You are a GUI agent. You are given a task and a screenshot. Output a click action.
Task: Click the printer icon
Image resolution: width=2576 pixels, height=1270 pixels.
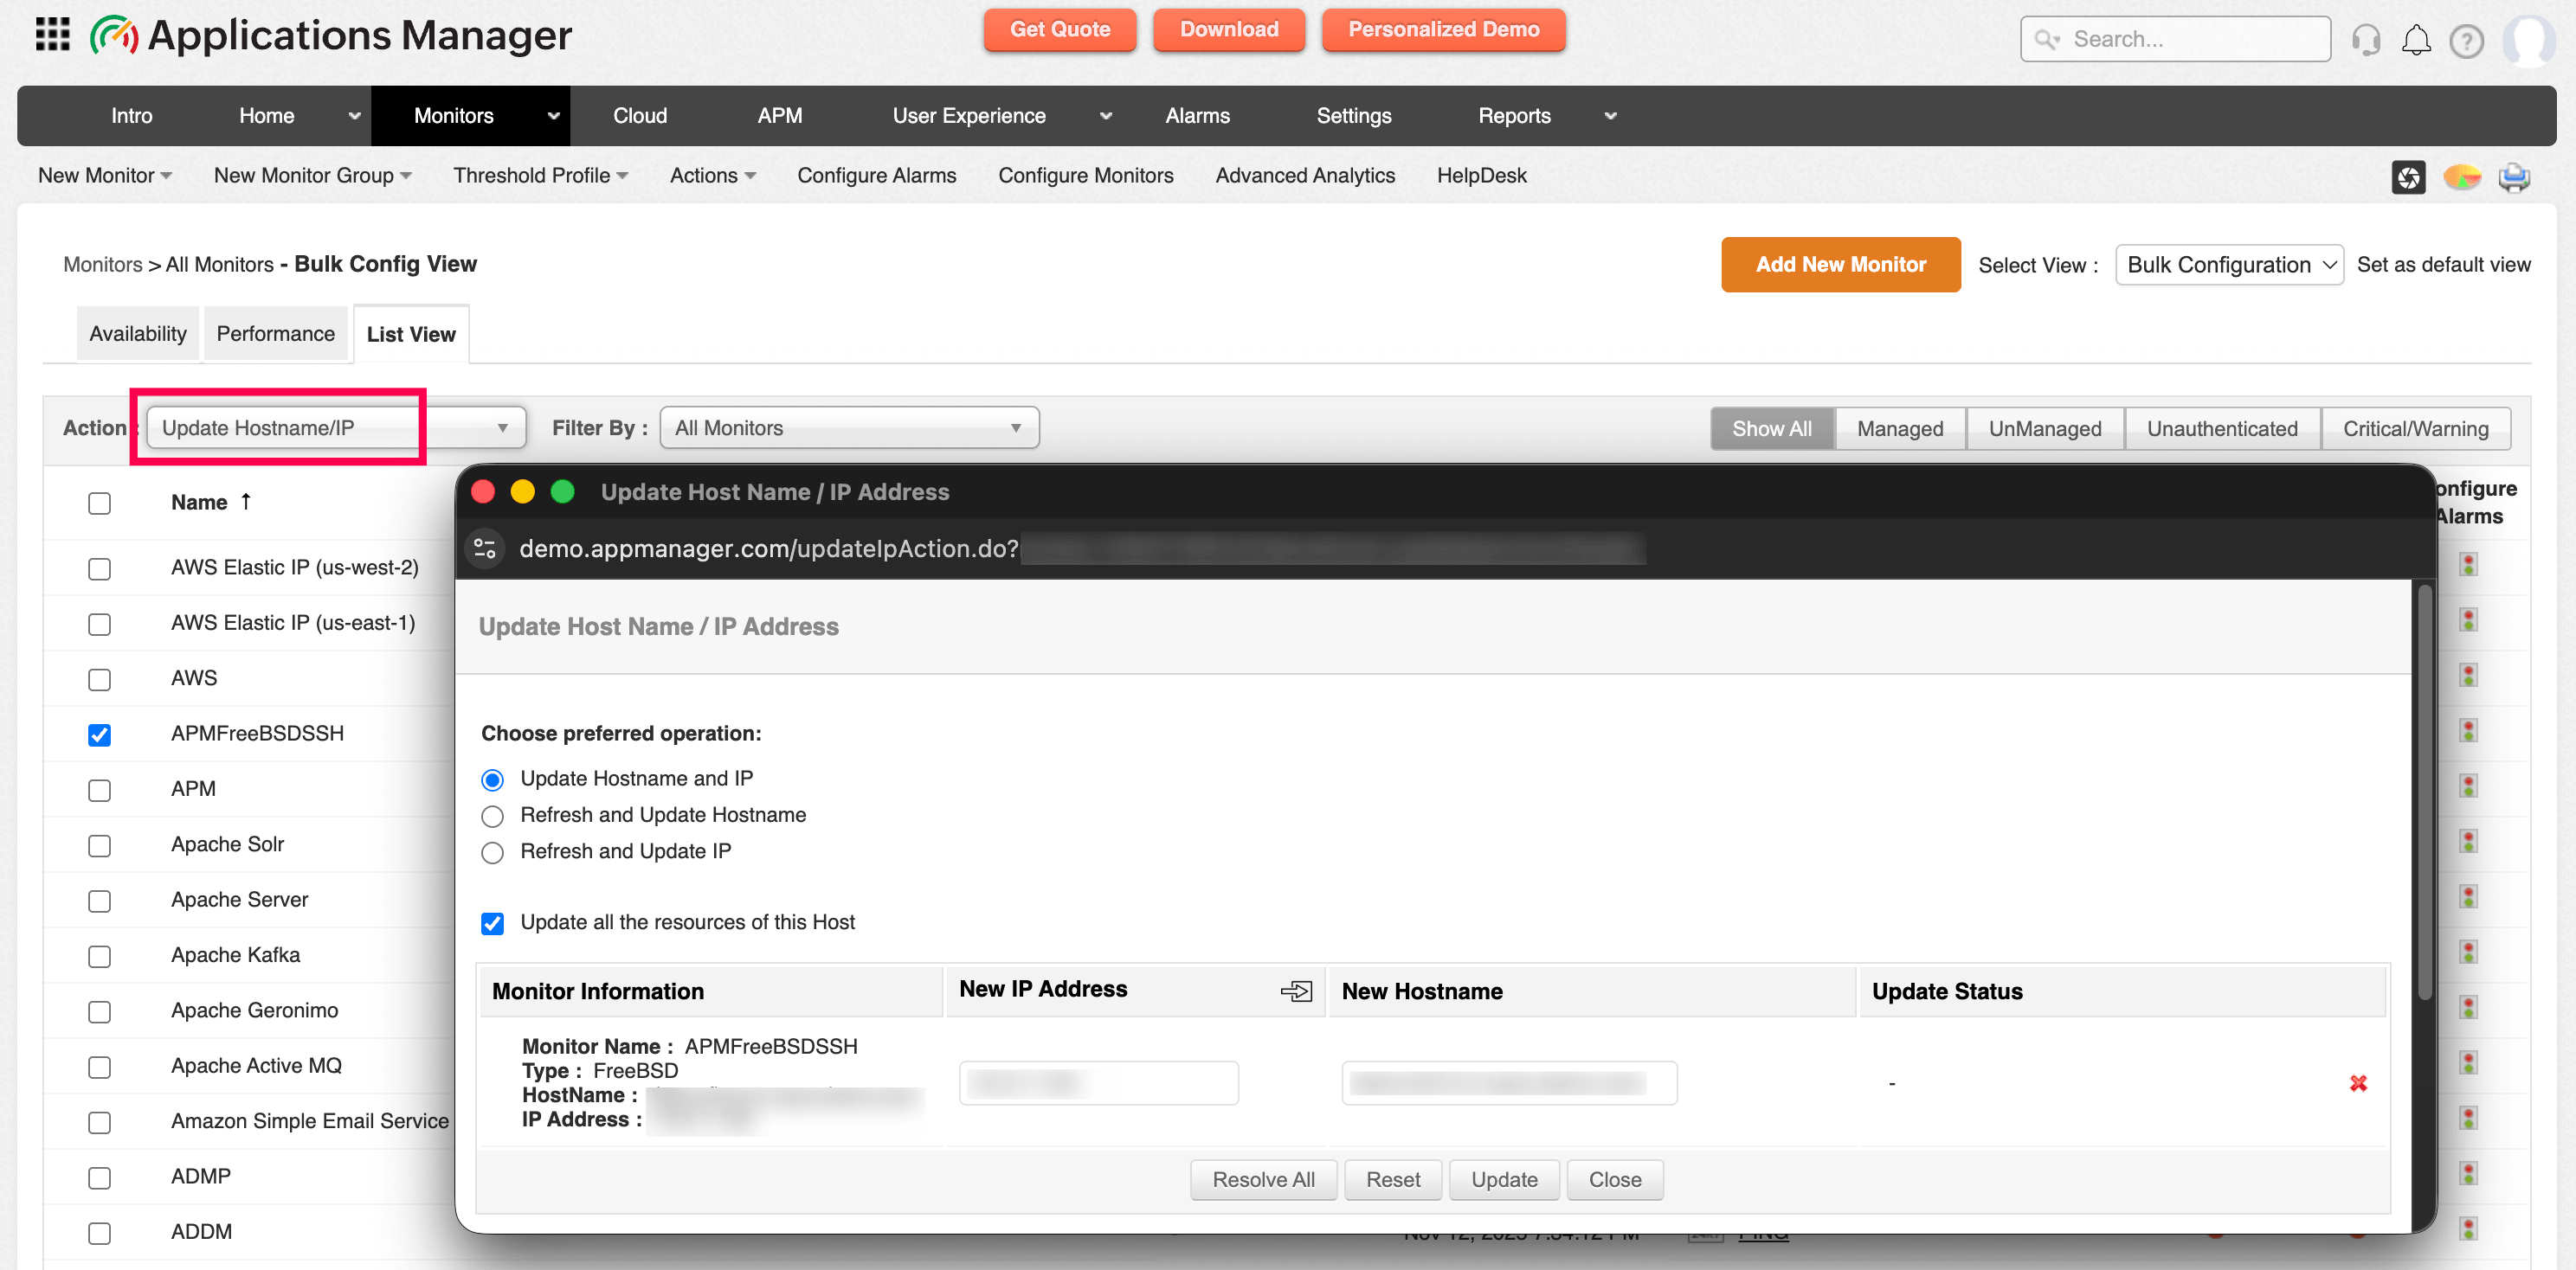click(x=2514, y=178)
